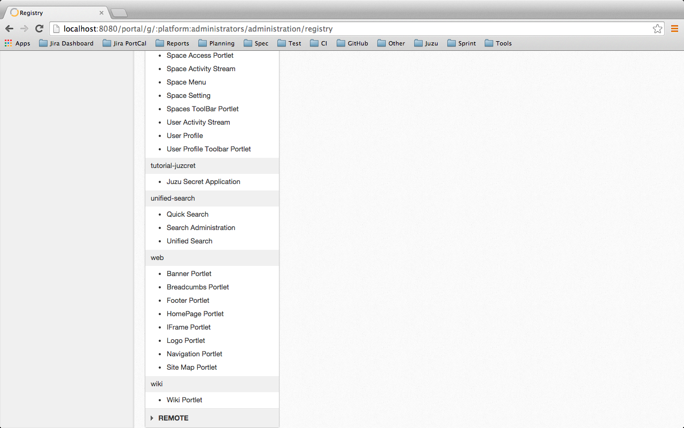Click the unified-search category header
This screenshot has width=684, height=428.
pyautogui.click(x=212, y=198)
